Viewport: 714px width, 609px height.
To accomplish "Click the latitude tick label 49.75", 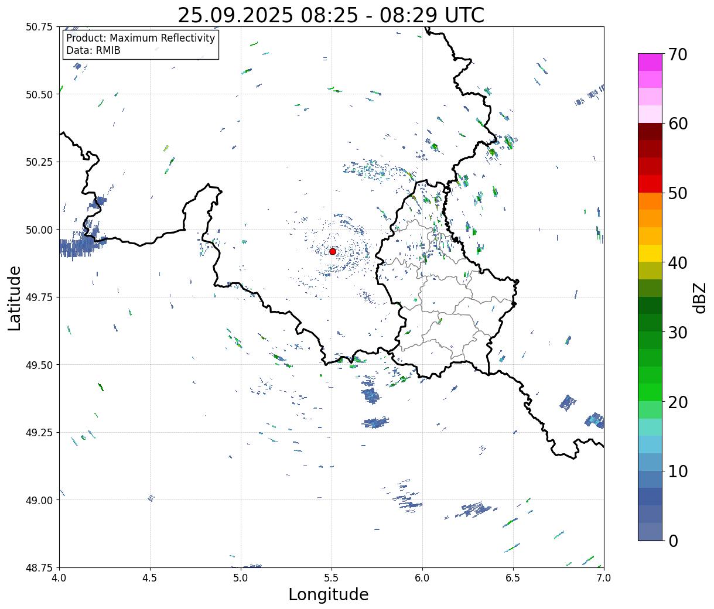I will pyautogui.click(x=40, y=297).
